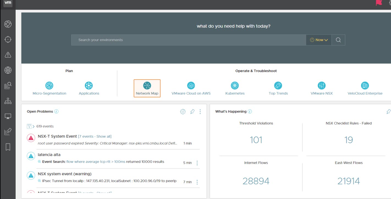Click the search magnifier button

[x=338, y=40]
